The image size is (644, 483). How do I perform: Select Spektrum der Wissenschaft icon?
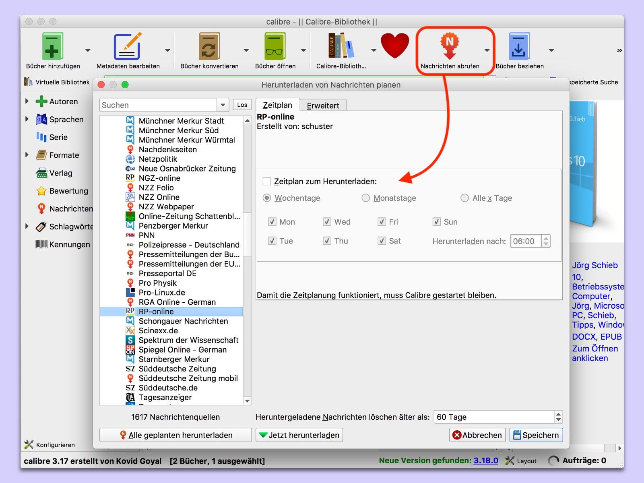coord(130,340)
